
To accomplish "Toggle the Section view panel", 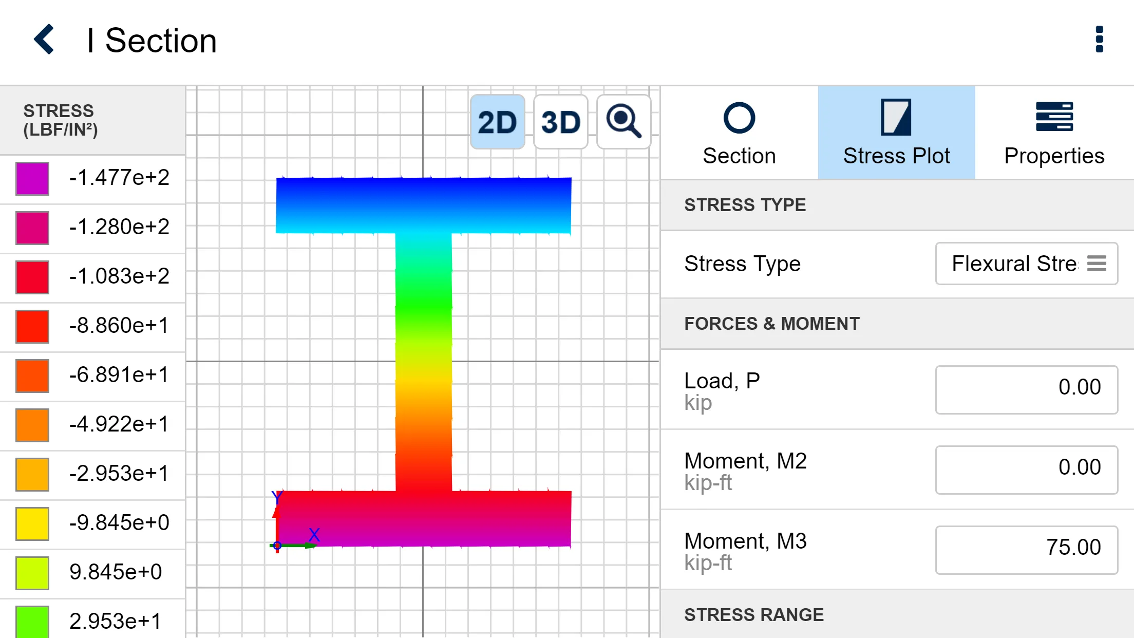I will tap(739, 133).
